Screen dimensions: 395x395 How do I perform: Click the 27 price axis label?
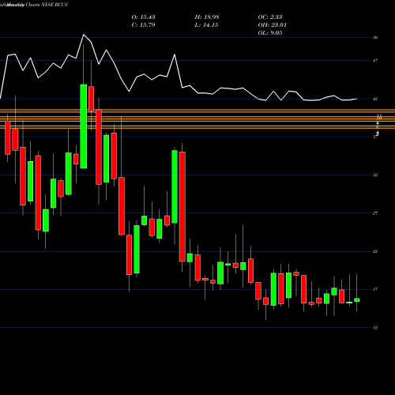coord(375,213)
